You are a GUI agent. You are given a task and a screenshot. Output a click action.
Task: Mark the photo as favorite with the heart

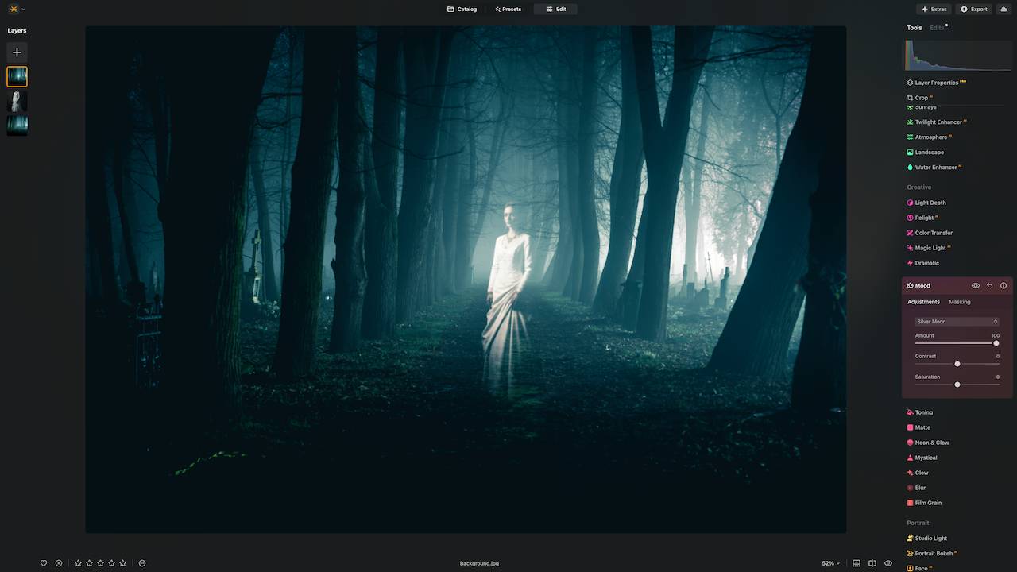(x=44, y=563)
